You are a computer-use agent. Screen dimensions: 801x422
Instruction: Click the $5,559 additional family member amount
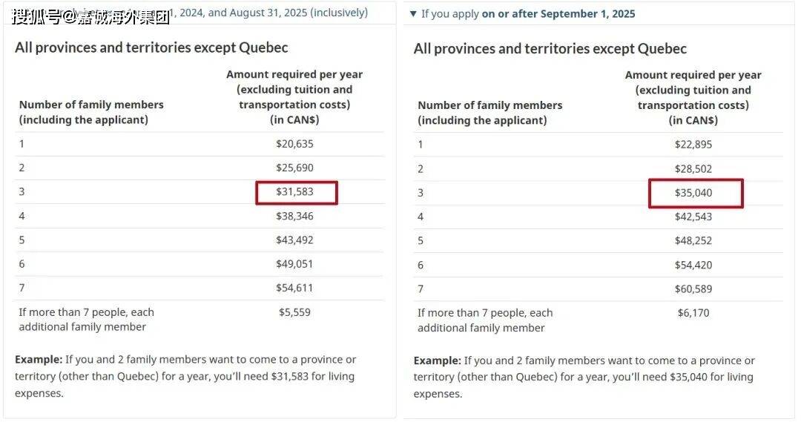[x=294, y=312]
